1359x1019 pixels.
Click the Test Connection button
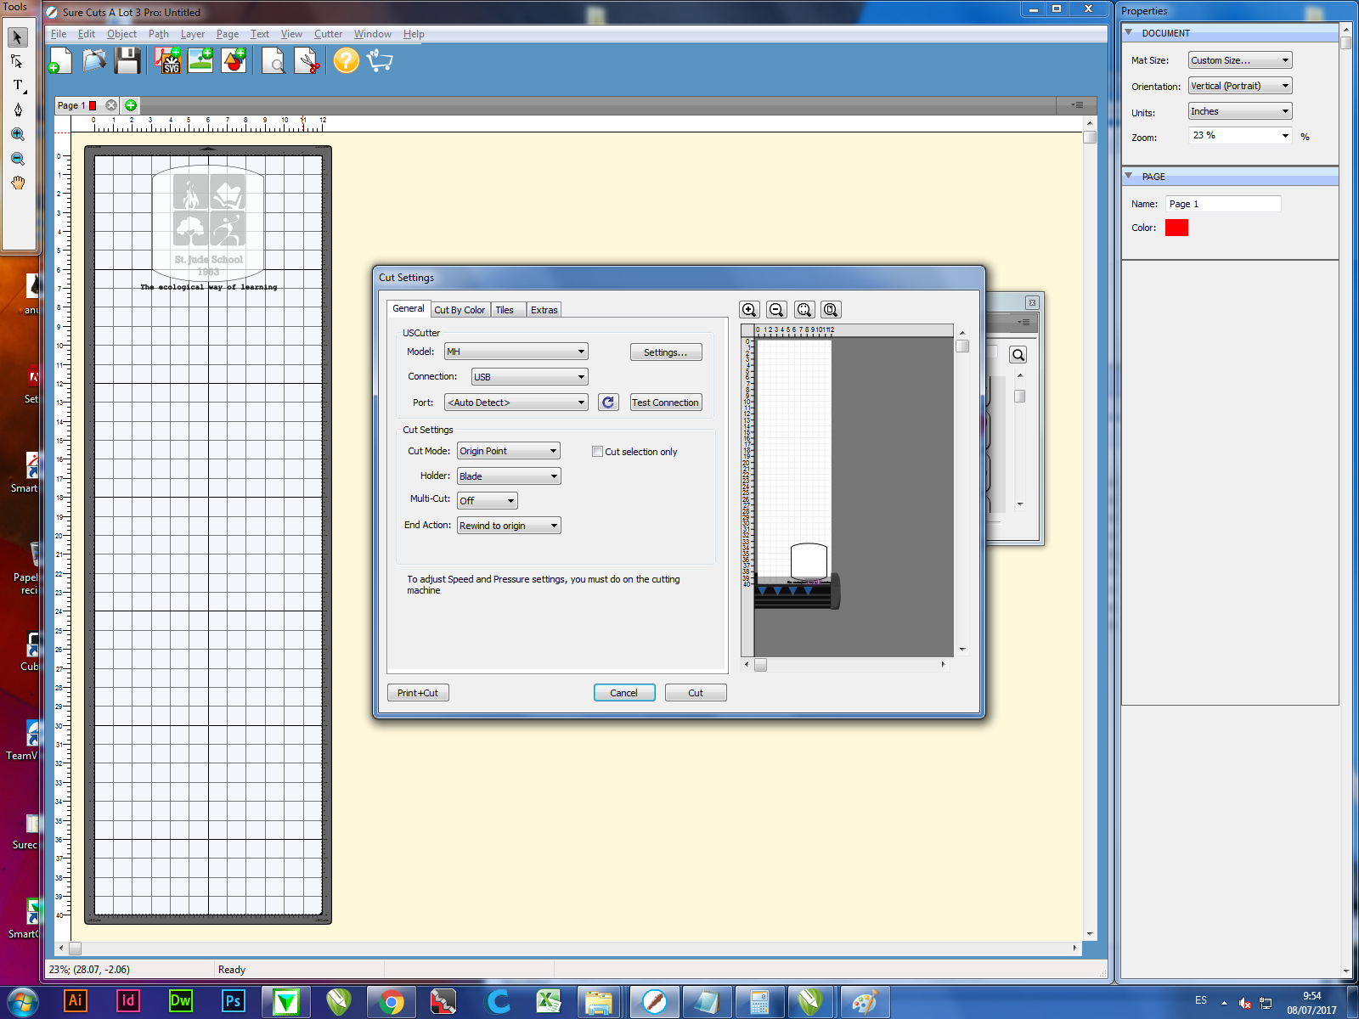[x=666, y=403]
